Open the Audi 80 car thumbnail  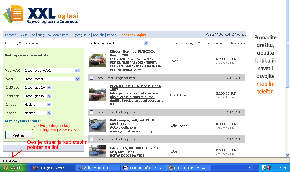[x=97, y=95]
